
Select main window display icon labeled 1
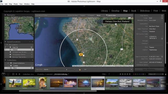tap(3, 74)
